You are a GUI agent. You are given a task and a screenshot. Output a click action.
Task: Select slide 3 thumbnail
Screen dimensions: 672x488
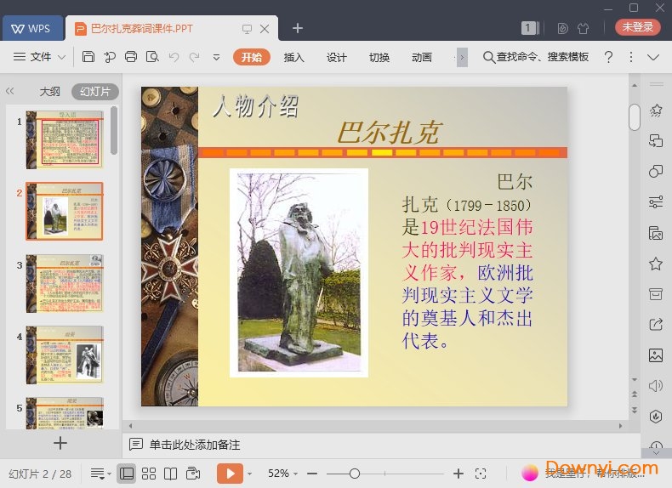coord(65,283)
